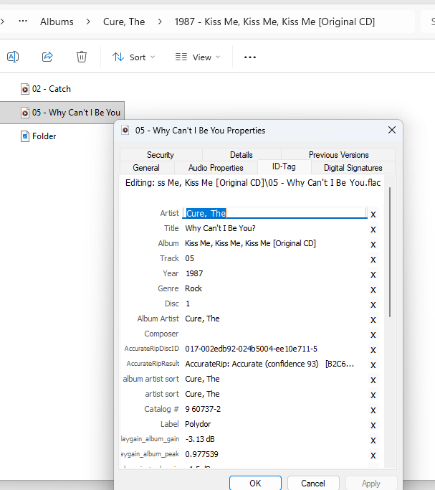The image size is (435, 490).
Task: Remove the Label tag using its X
Action: pyautogui.click(x=373, y=425)
